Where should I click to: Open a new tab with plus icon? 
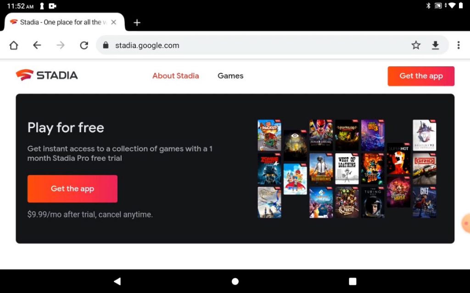[137, 22]
